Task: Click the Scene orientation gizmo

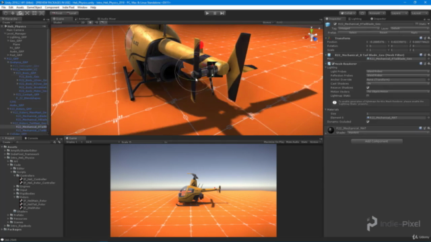Action: [311, 36]
